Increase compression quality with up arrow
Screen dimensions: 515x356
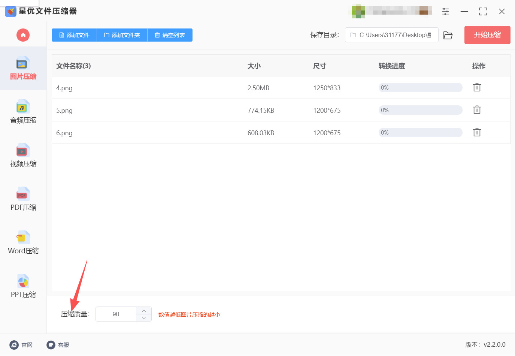pos(144,311)
